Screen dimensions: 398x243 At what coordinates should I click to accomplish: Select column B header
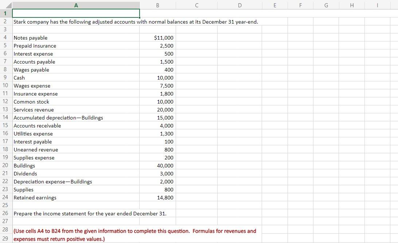coord(157,5)
